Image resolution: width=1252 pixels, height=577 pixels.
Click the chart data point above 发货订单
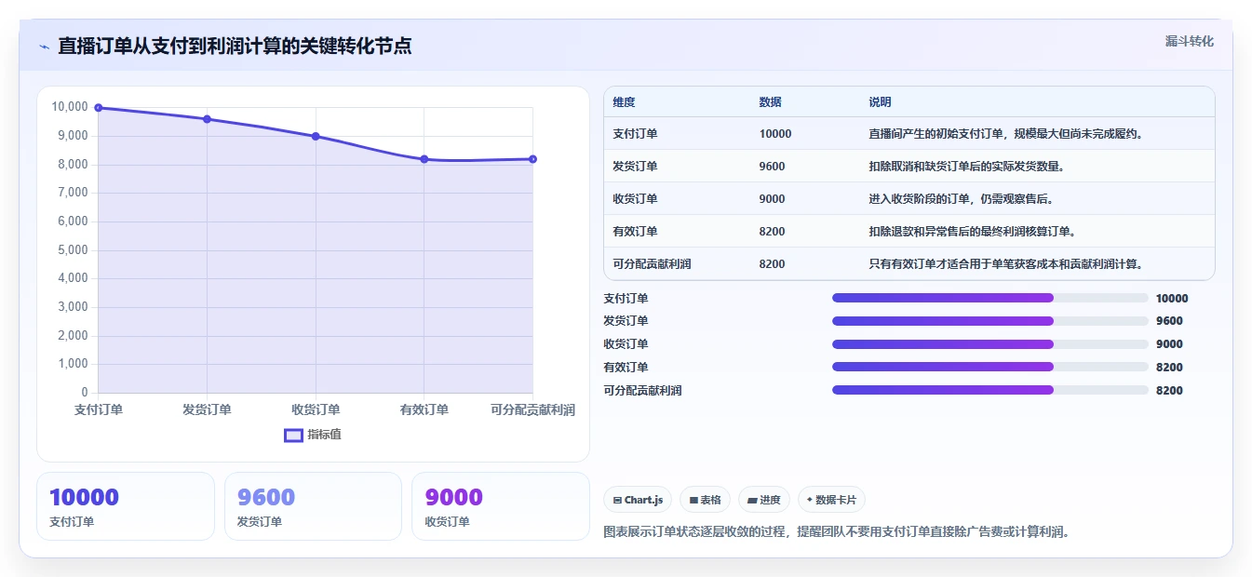coord(207,119)
